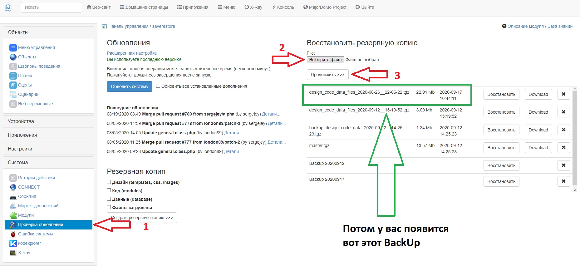The image size is (580, 276).
Task: Click the MajorDoMo logo icon
Action: [8, 8]
